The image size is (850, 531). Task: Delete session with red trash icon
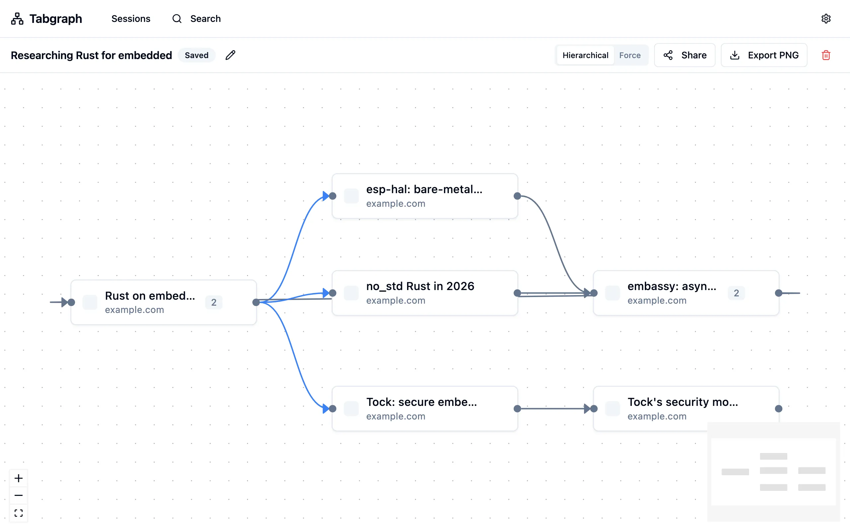point(826,55)
